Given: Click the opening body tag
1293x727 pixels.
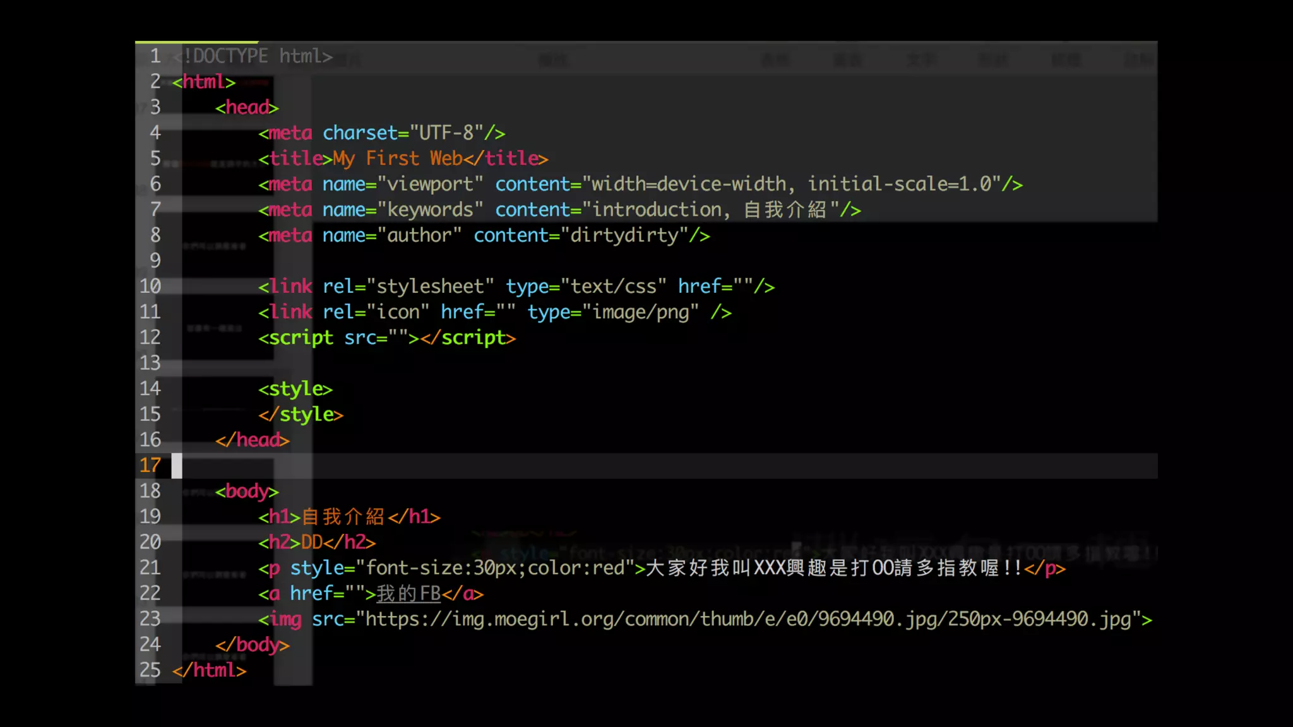Looking at the screenshot, I should (247, 491).
